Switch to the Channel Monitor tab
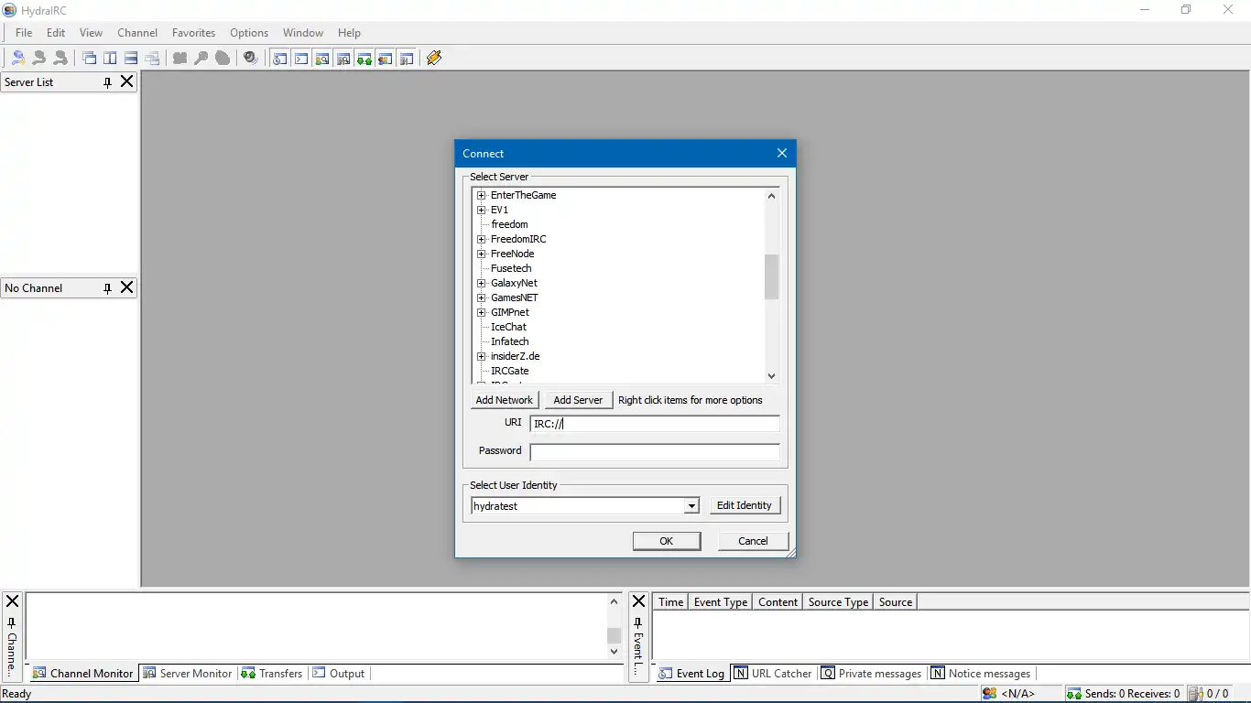1251x703 pixels. (82, 673)
